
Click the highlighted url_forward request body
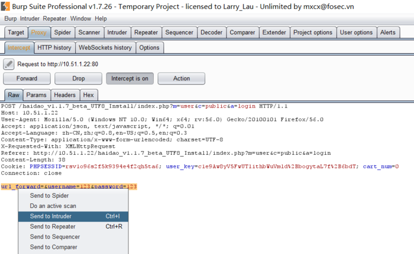[x=69, y=187]
